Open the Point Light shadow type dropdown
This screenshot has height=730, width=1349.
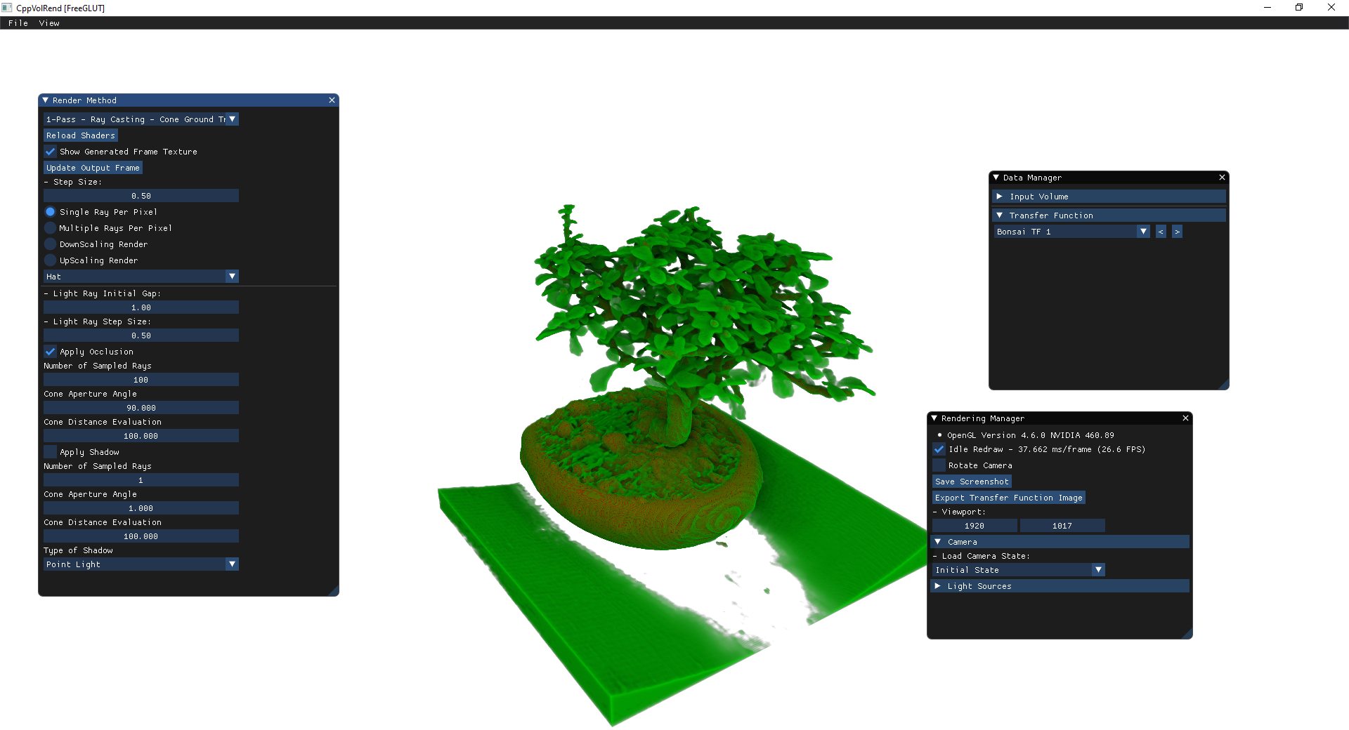pyautogui.click(x=141, y=564)
